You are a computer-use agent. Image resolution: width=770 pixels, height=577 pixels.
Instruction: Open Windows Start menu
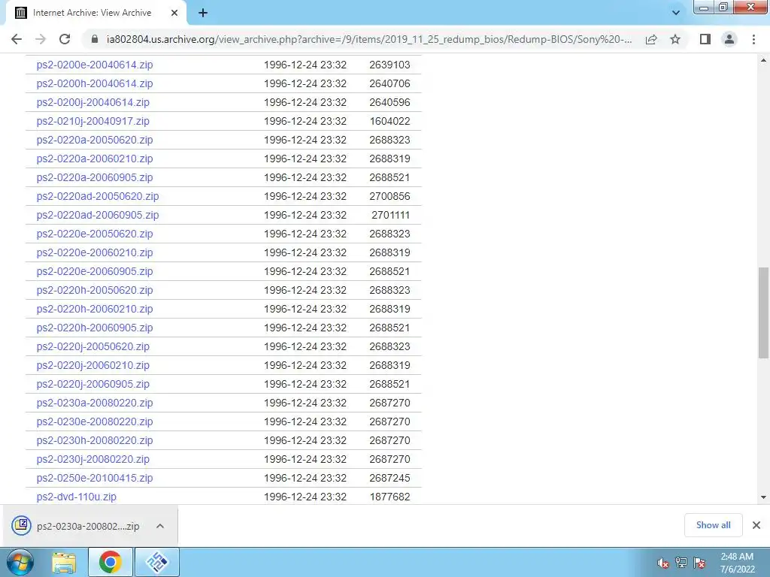(x=20, y=562)
